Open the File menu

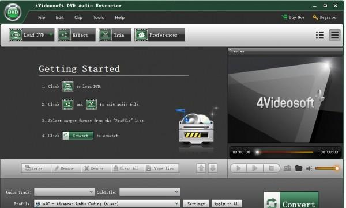(x=42, y=17)
